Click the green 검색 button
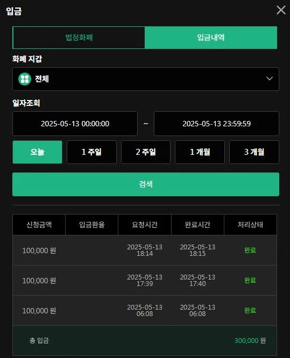This screenshot has width=290, height=358. tap(146, 184)
